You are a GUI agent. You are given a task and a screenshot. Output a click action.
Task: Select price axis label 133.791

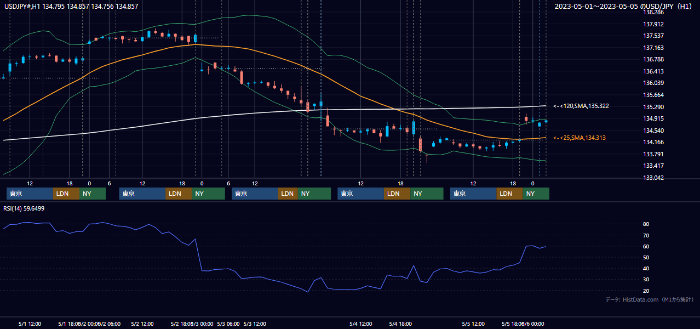(653, 154)
